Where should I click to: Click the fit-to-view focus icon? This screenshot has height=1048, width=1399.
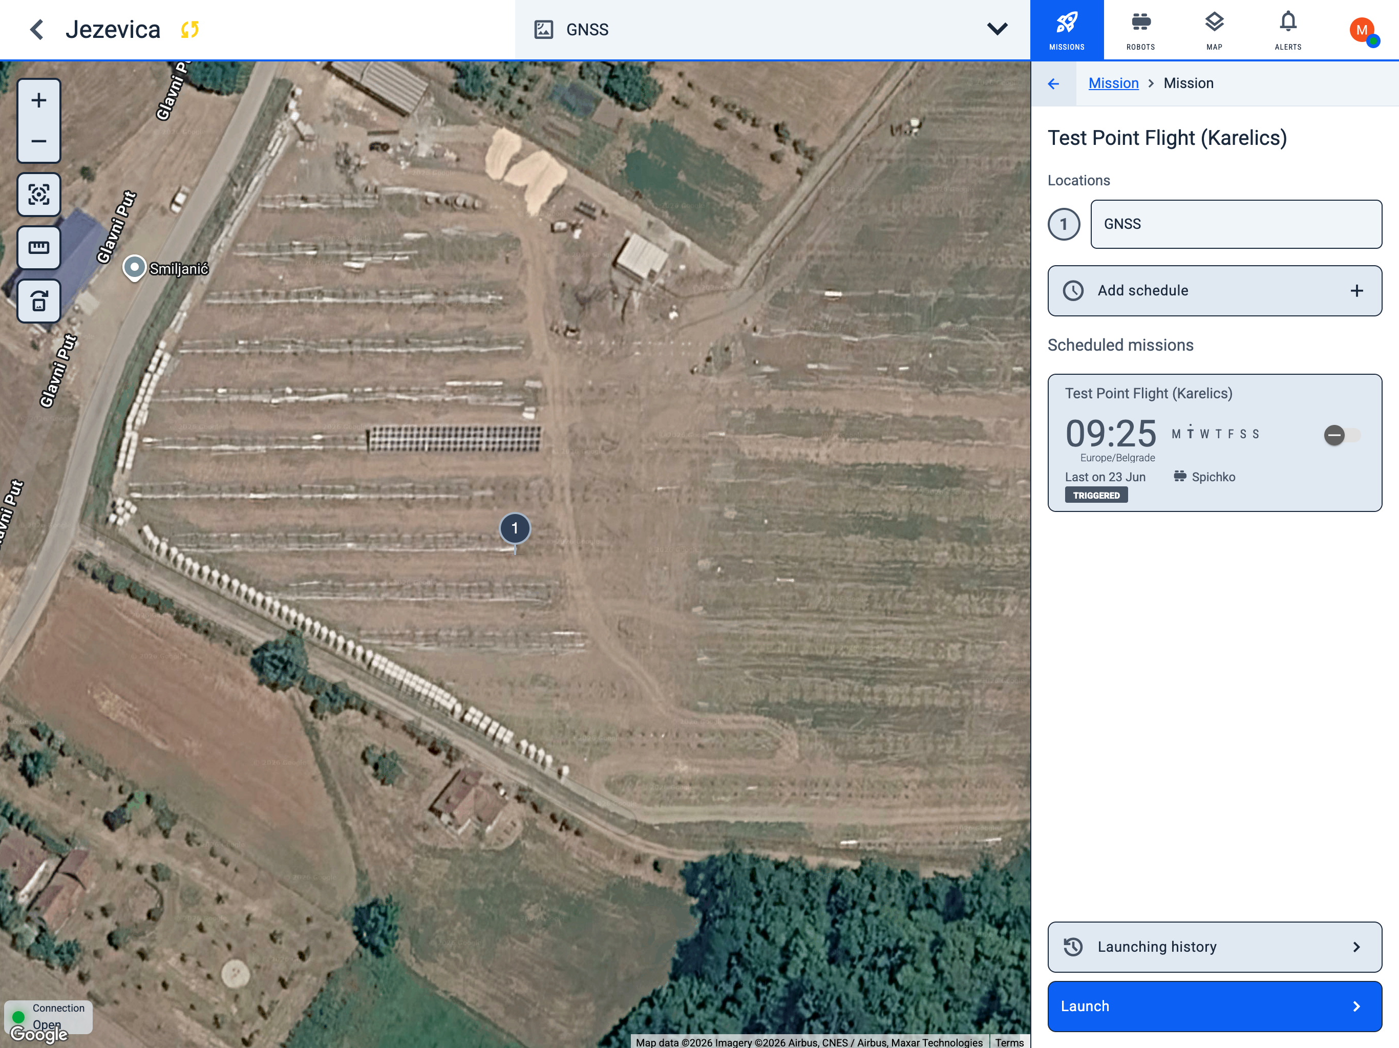point(38,194)
